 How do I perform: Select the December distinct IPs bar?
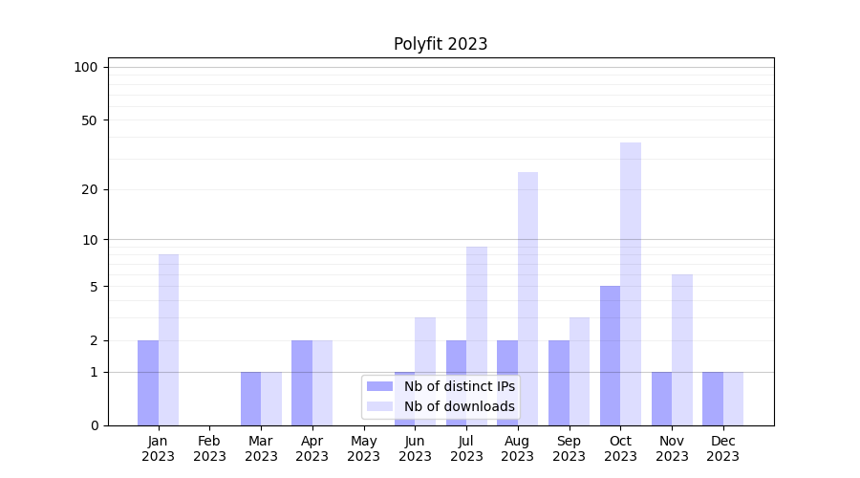[x=713, y=399]
